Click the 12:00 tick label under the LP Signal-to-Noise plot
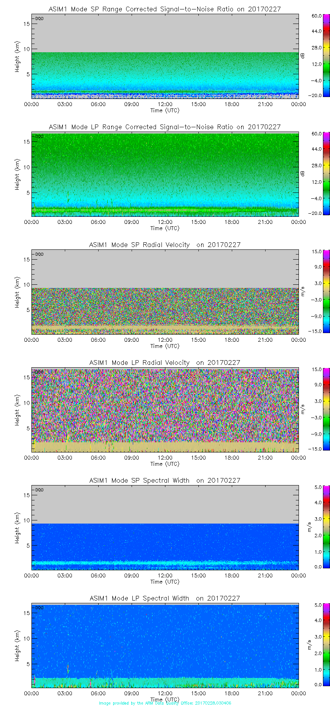Image resolution: width=330 pixels, height=707 pixels. 165,222
